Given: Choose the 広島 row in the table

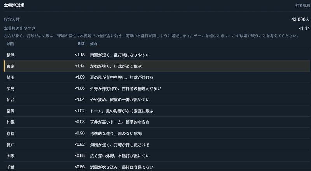Looking at the screenshot, I should 157,89.
